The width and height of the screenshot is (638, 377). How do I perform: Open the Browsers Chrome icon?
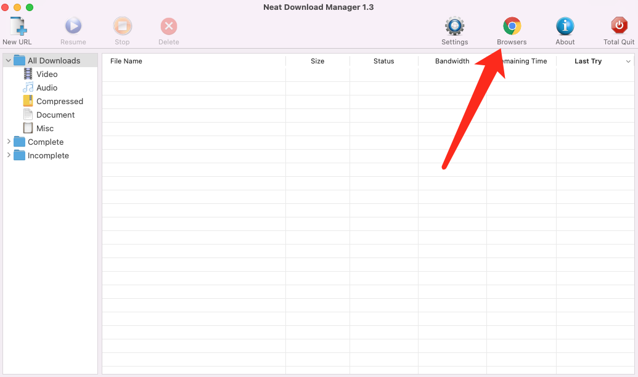click(x=512, y=26)
